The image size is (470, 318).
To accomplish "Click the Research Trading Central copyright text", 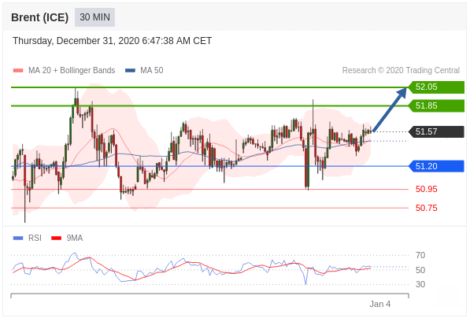I will coord(401,70).
